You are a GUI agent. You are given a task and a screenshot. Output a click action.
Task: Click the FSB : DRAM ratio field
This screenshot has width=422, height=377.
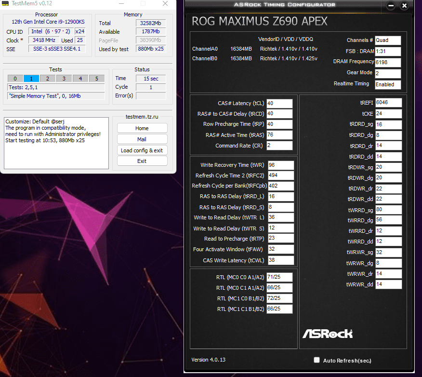point(388,51)
